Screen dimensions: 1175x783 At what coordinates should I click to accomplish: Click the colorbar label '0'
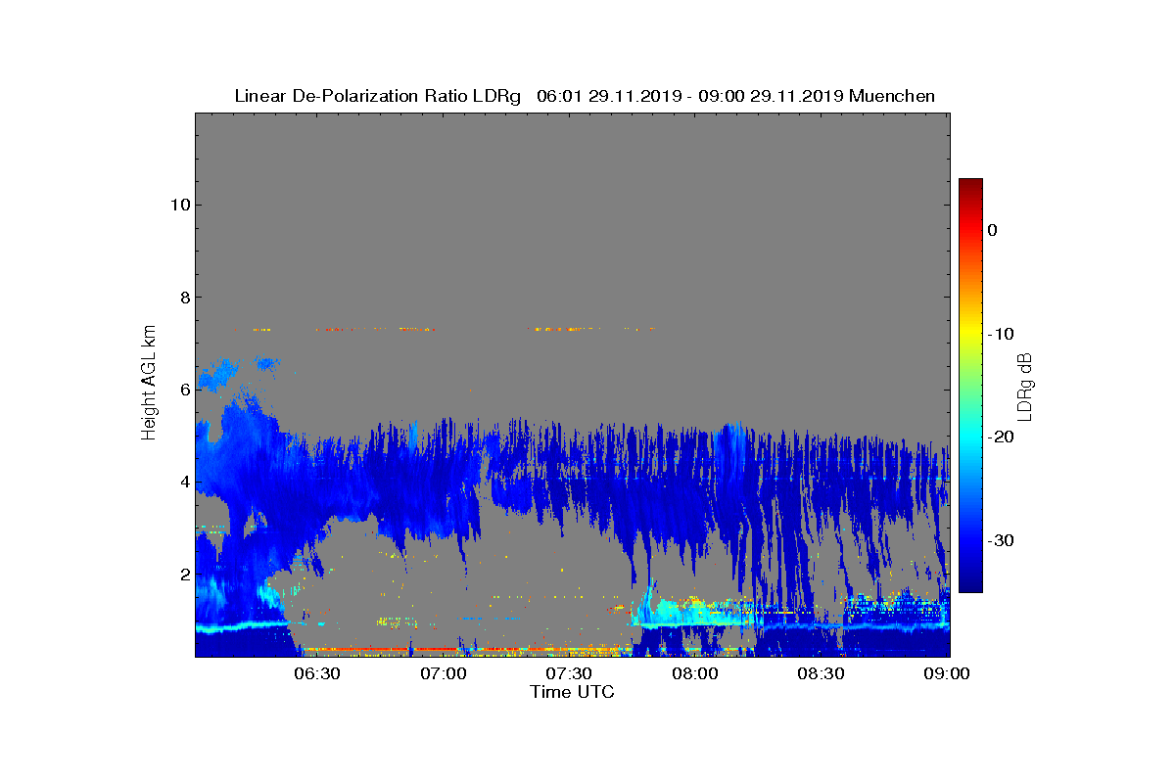click(992, 230)
